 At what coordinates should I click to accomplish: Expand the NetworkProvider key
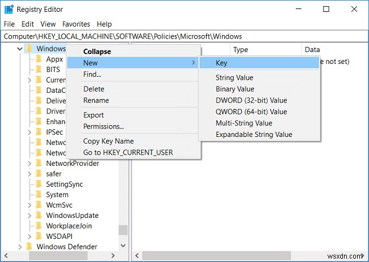[x=30, y=164]
